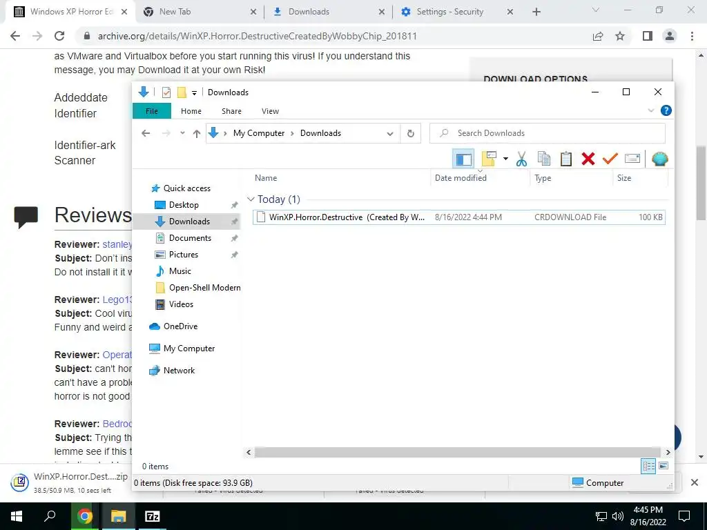Open the address bar history dropdown
The image size is (707, 530).
[390, 133]
